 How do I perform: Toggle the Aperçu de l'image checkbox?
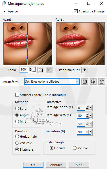point(76,11)
